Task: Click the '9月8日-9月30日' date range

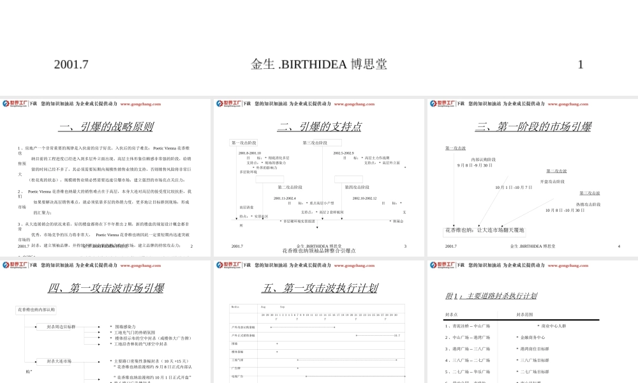Action: [x=475, y=166]
